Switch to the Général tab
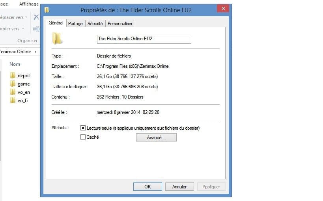The width and height of the screenshot is (323, 201). (x=56, y=23)
